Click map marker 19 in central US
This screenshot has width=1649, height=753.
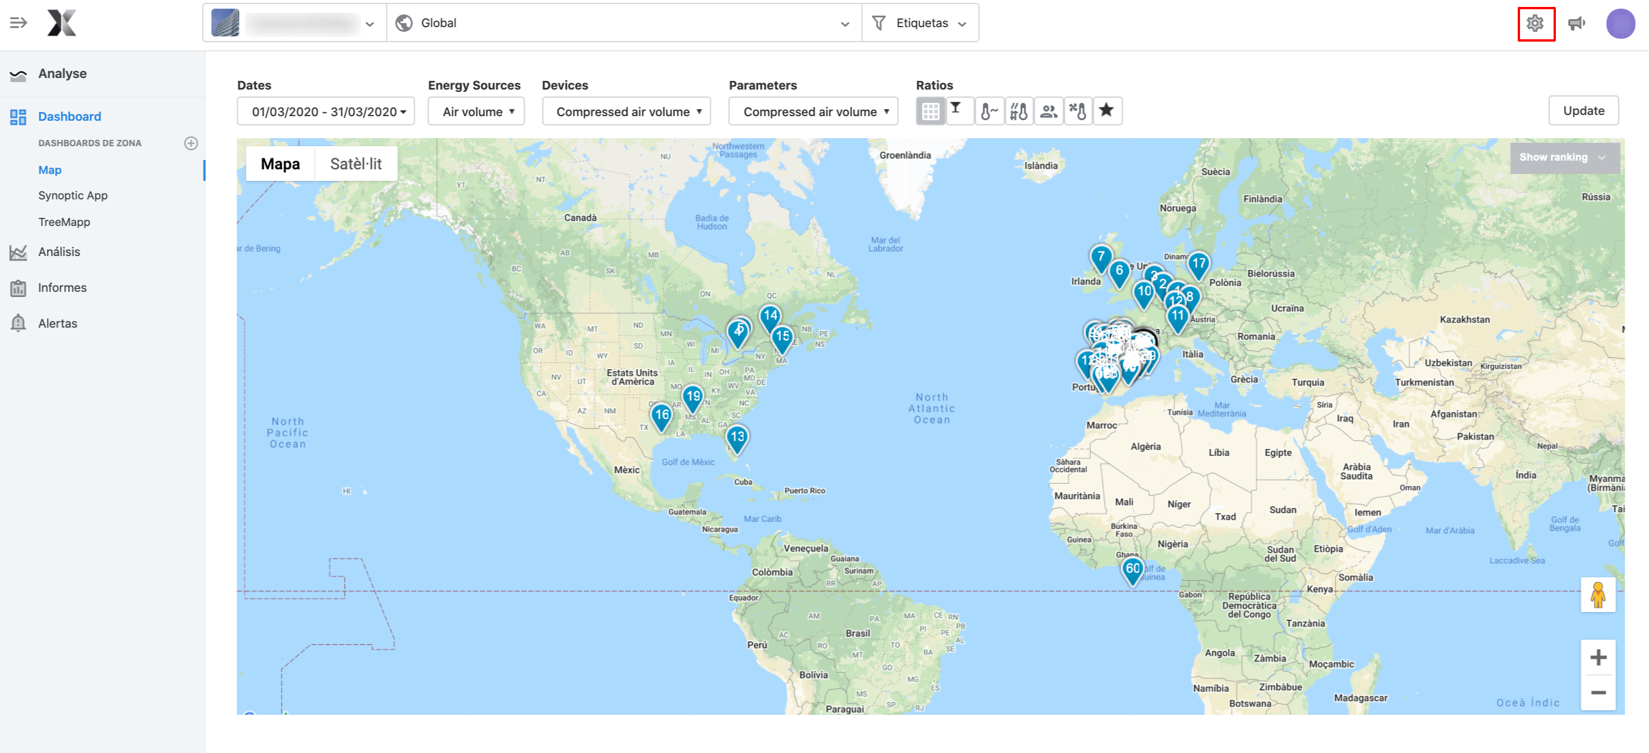[x=693, y=397]
